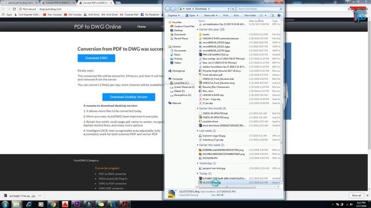This screenshot has height=208, width=371.
Task: Select Network in navigation pane
Action: pyautogui.click(x=175, y=103)
